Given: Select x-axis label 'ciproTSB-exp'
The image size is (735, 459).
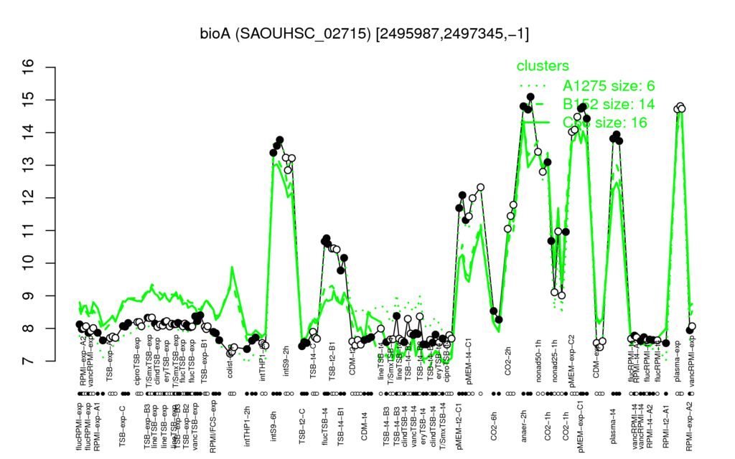Looking at the screenshot, I should click(x=138, y=361).
